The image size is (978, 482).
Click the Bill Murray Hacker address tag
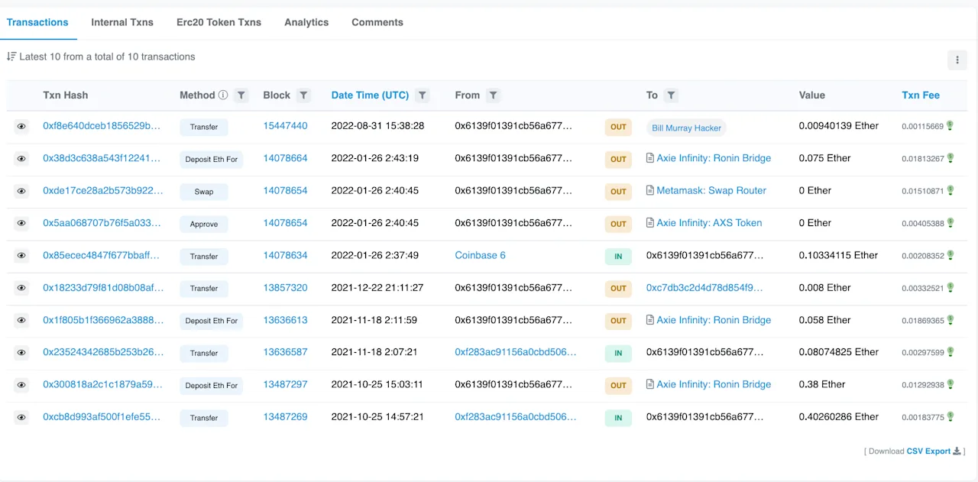[686, 128]
